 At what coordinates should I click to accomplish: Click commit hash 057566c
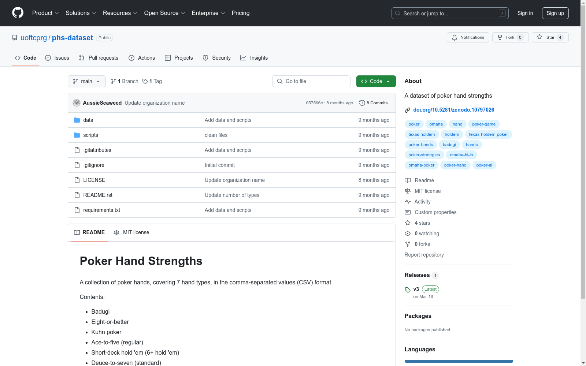[315, 103]
